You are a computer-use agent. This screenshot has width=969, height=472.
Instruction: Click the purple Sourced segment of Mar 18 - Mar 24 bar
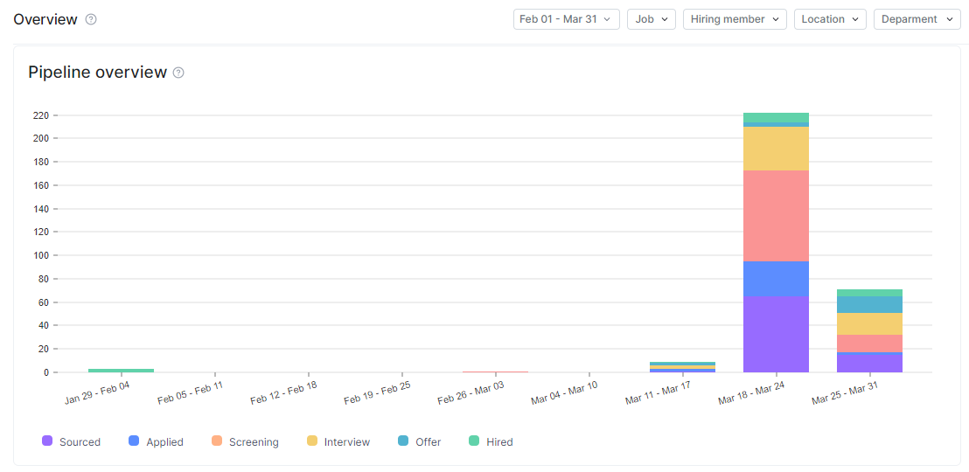(x=777, y=334)
